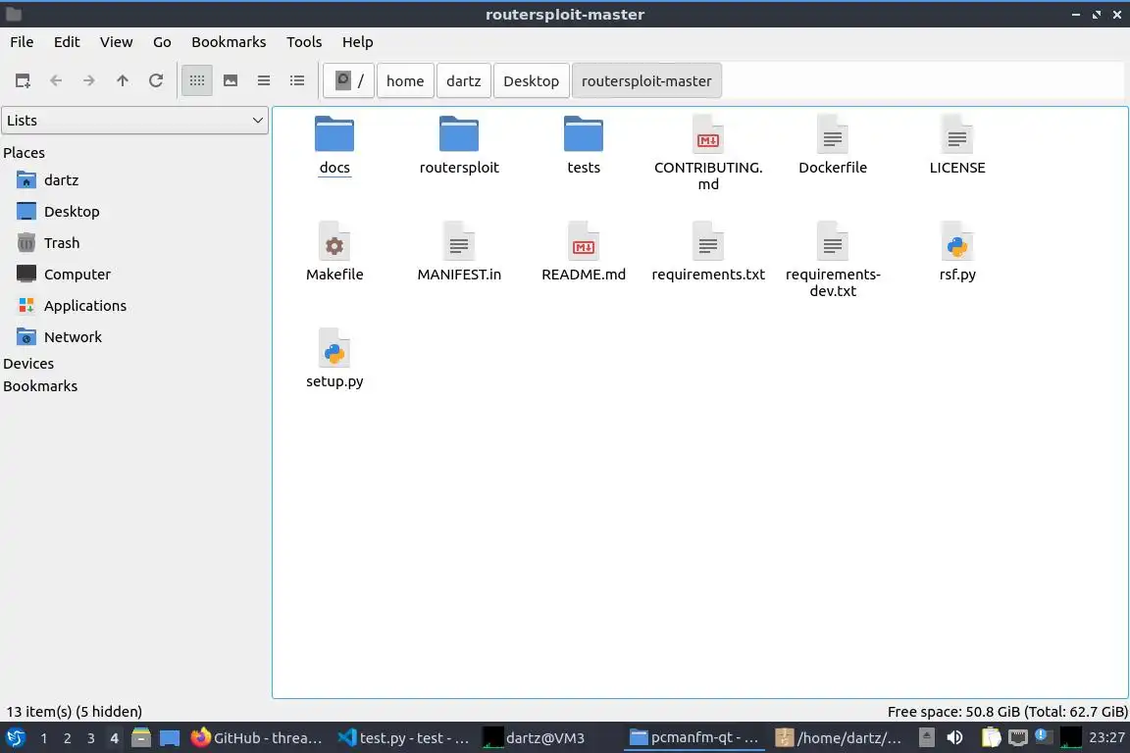
Task: Select the requirements.txt file
Action: pyautogui.click(x=708, y=253)
